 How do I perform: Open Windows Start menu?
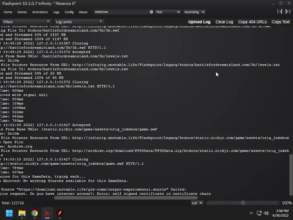tap(9, 213)
